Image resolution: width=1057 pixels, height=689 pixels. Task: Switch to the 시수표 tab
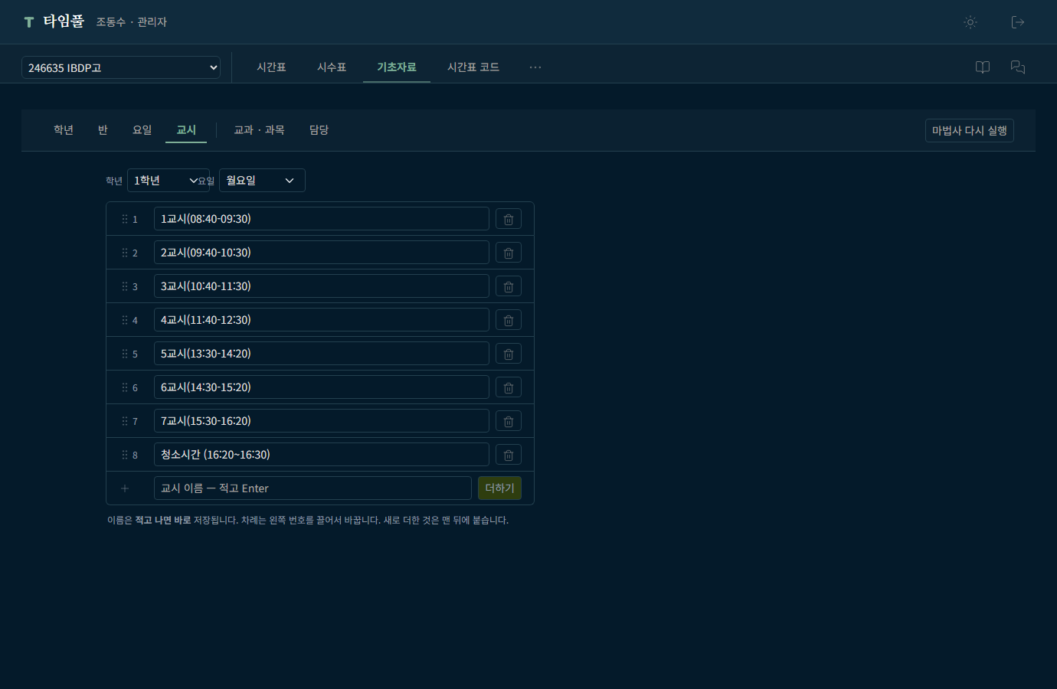(332, 67)
